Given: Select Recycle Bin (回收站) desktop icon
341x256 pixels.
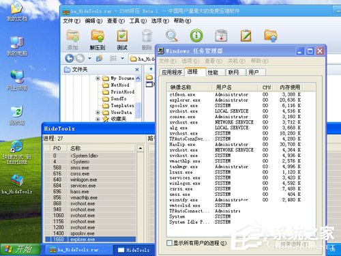Looking at the screenshot, I should (x=17, y=115).
